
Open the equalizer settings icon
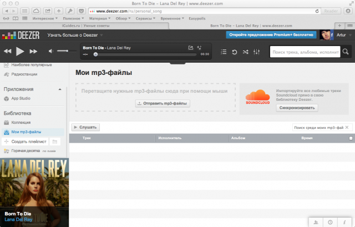[256, 52]
